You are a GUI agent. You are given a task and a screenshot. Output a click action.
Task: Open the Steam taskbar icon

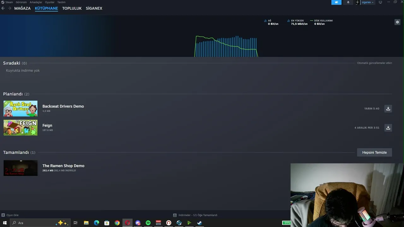click(x=199, y=223)
